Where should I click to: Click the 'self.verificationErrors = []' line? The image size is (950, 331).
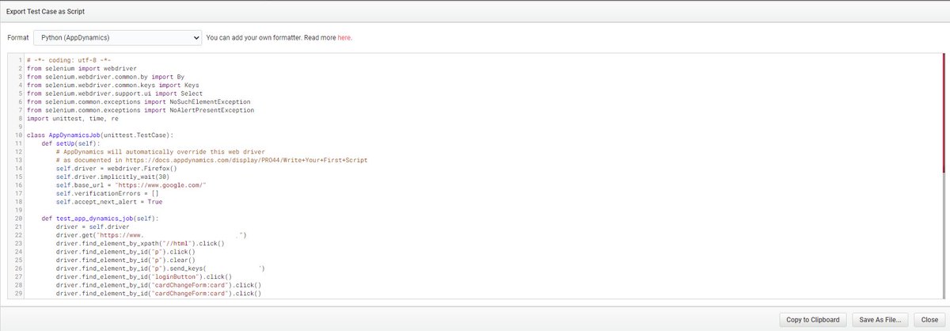pyautogui.click(x=106, y=192)
